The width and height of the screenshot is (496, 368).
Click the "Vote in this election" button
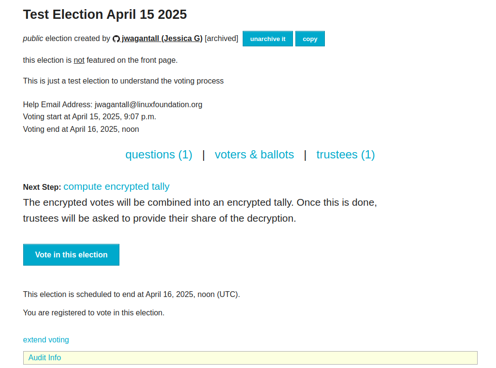point(71,255)
